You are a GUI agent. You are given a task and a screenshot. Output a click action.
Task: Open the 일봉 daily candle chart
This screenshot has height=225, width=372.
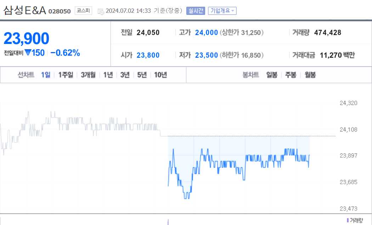click(x=272, y=75)
